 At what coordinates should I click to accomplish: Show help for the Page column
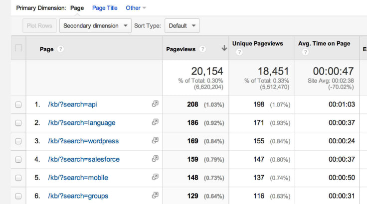coord(60,49)
